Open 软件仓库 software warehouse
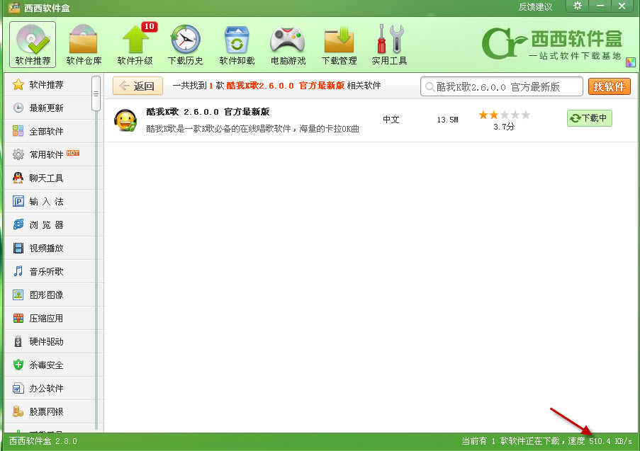The height and width of the screenshot is (451, 640). coord(84,45)
